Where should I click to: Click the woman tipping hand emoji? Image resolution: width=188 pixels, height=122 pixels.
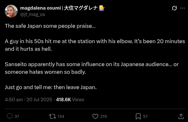coord(102,8)
